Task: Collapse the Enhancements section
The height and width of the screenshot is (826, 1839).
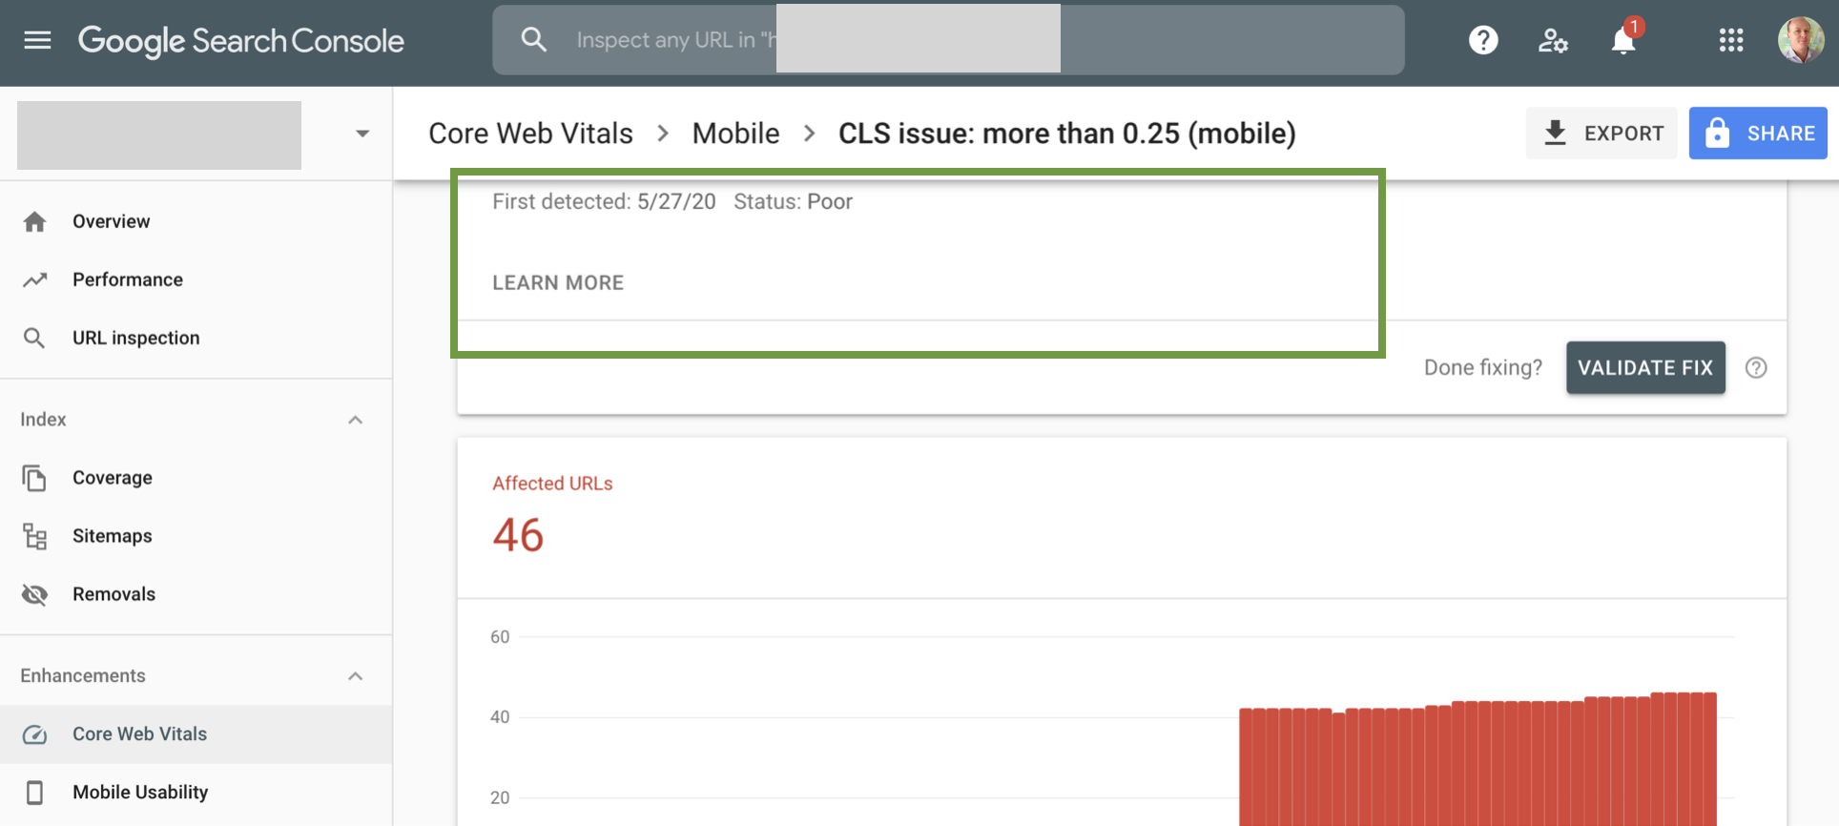Action: 355,676
